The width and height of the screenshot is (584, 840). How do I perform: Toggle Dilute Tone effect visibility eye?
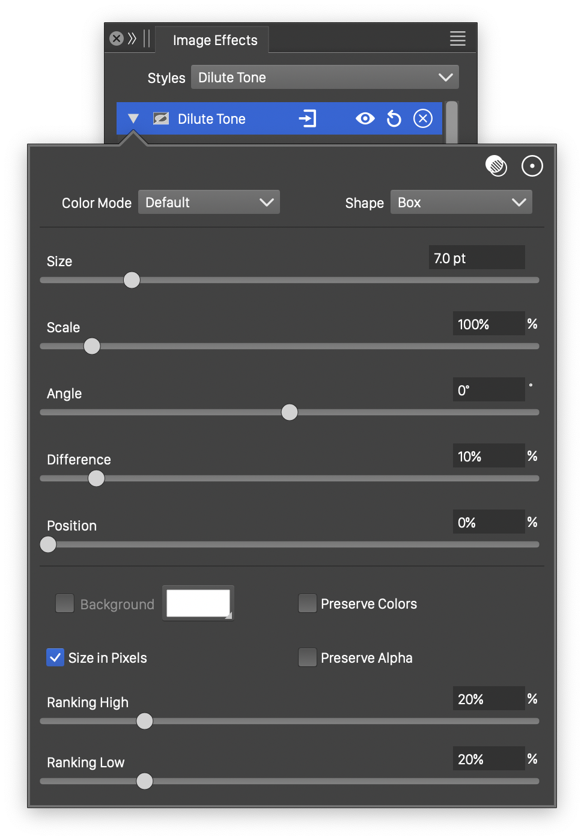tap(365, 118)
